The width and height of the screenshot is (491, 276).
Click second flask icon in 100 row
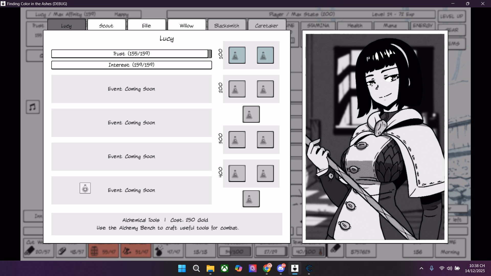(265, 55)
